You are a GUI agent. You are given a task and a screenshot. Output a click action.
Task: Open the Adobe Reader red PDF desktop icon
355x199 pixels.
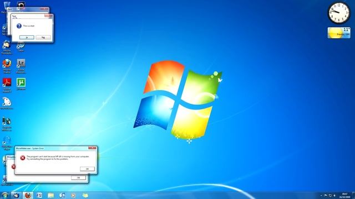pyautogui.click(x=7, y=85)
